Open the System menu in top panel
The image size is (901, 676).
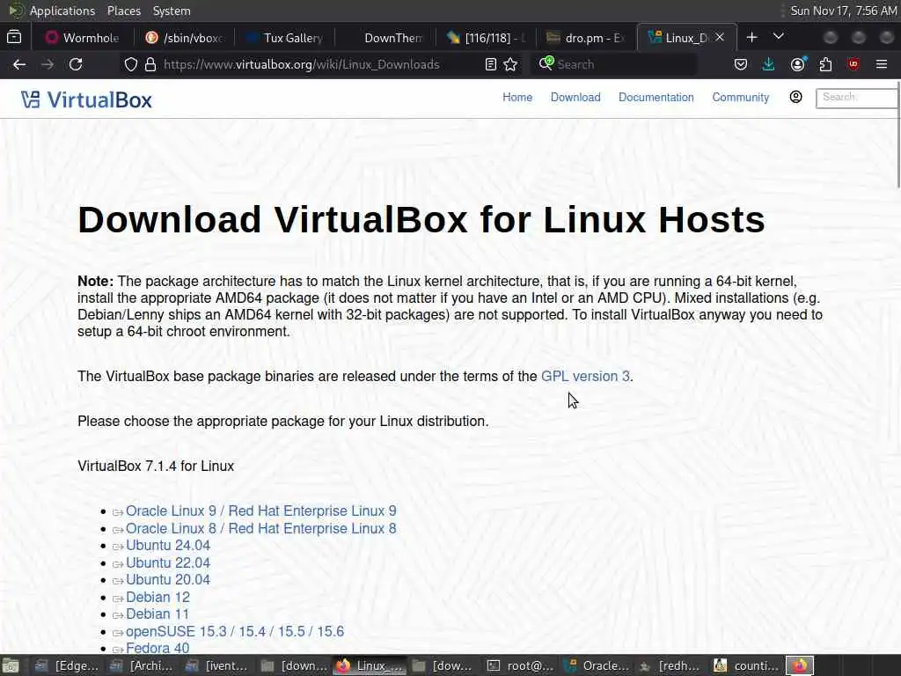(172, 11)
